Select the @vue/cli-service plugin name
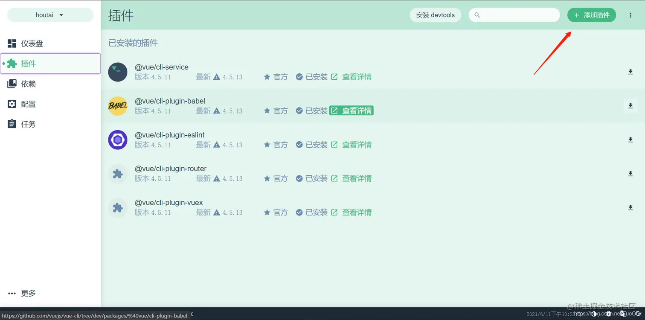 162,67
